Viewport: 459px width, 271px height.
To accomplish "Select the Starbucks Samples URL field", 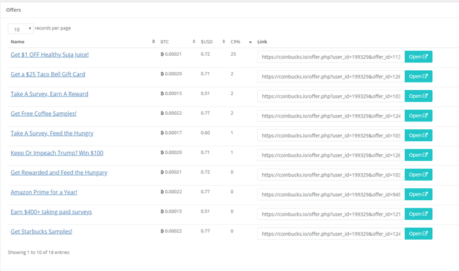I will coord(331,234).
